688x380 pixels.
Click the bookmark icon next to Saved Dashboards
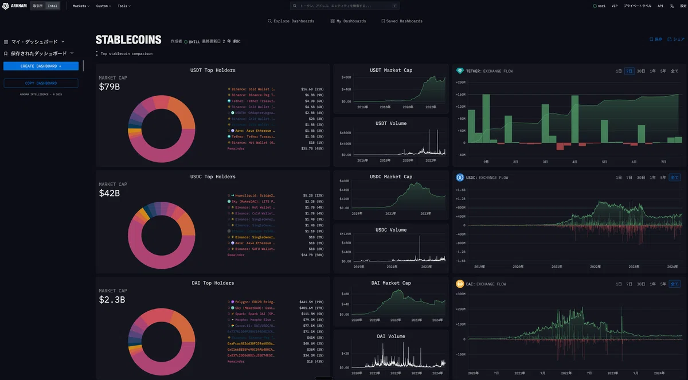click(383, 21)
